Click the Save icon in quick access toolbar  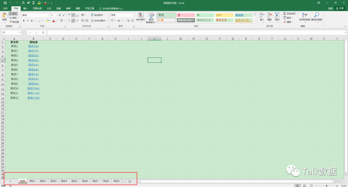point(5,3)
